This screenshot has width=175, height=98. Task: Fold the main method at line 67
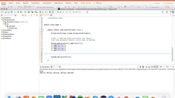(43, 30)
